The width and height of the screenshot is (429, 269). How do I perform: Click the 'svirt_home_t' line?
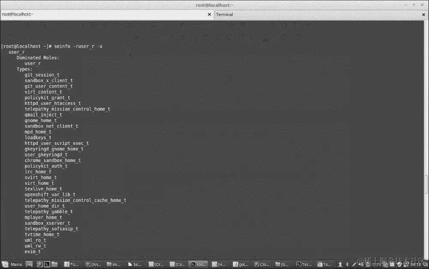pyautogui.click(x=40, y=177)
